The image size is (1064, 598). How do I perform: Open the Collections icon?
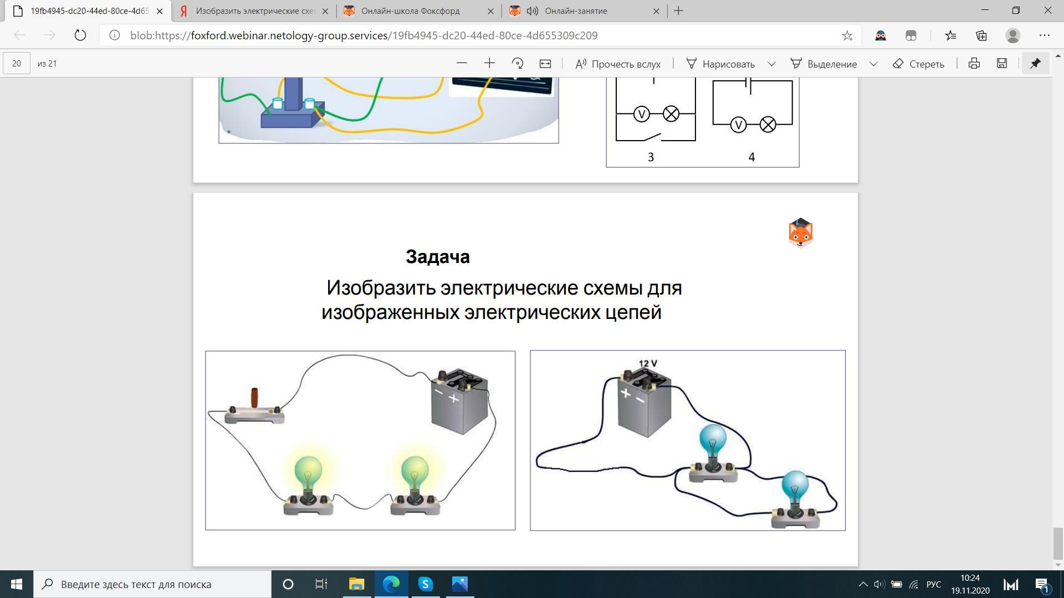pos(981,36)
